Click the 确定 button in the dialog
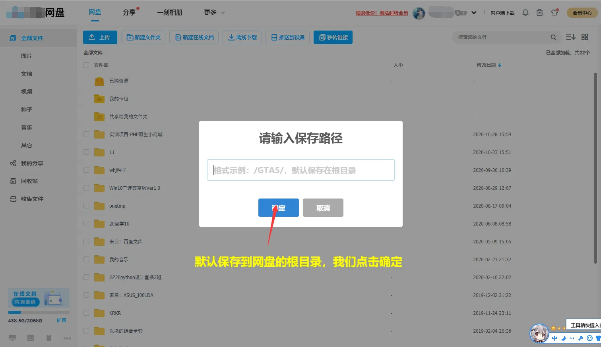The height and width of the screenshot is (347, 601). pyautogui.click(x=278, y=207)
